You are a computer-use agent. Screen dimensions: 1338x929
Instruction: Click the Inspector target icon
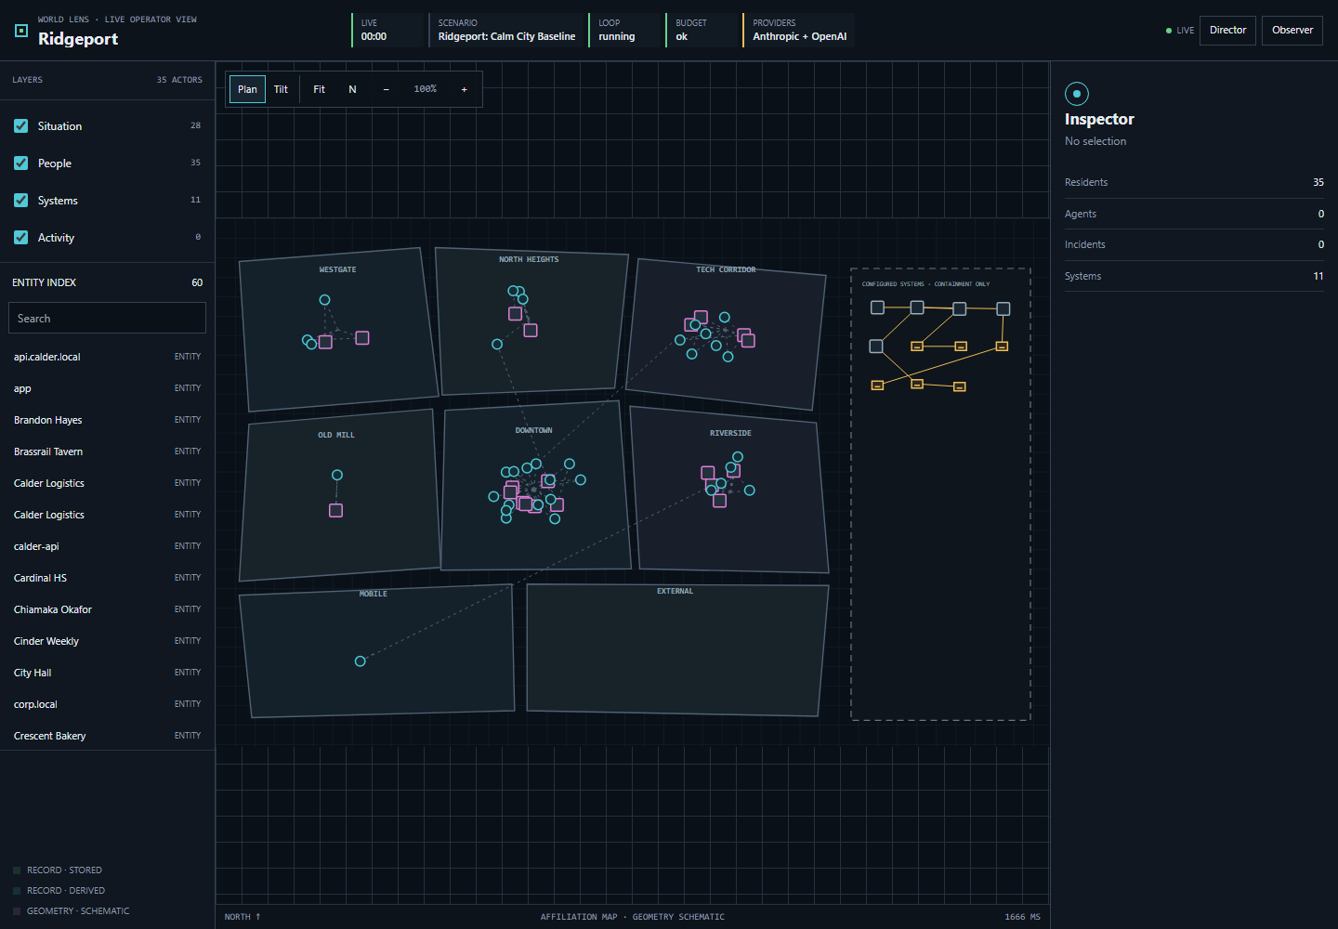click(1076, 94)
